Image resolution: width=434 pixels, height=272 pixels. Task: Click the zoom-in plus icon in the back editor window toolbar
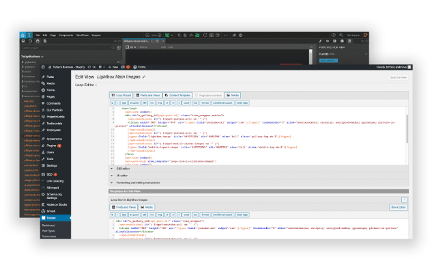160,36
